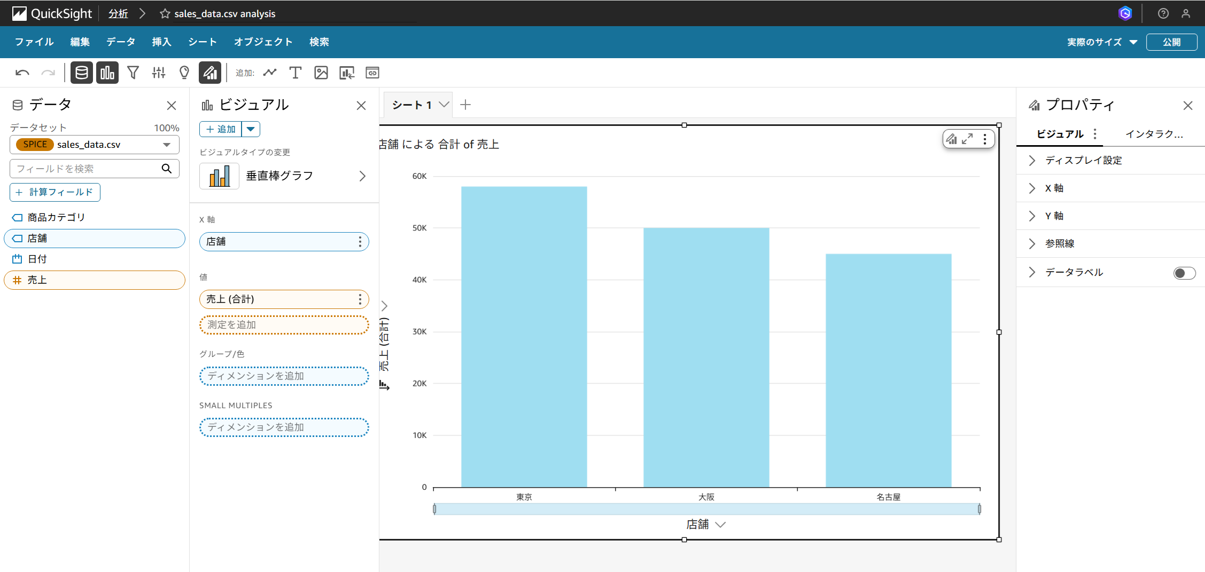The image size is (1205, 572).
Task: Open the 実際のサイズ zoom dropdown
Action: point(1102,42)
